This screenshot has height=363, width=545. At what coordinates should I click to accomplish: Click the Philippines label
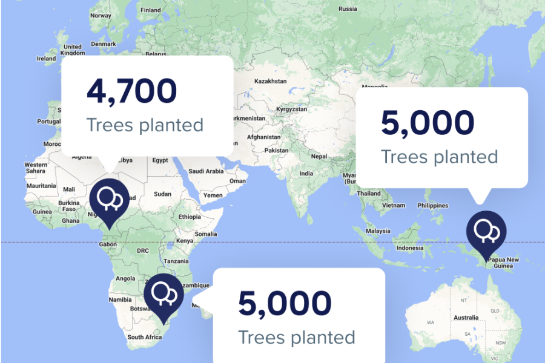433,206
